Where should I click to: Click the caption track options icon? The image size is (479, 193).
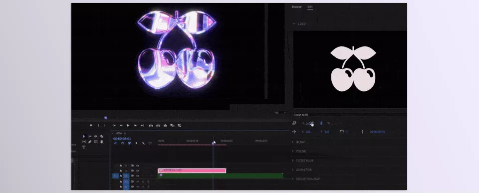click(150, 143)
